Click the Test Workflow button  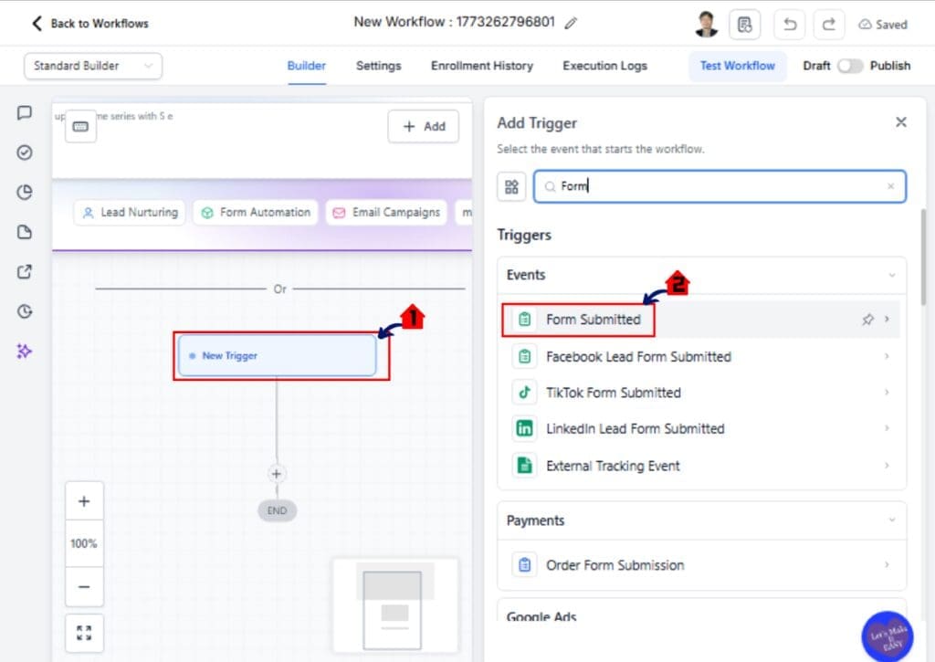(x=737, y=66)
